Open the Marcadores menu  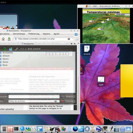pyautogui.click(x=5, y=34)
